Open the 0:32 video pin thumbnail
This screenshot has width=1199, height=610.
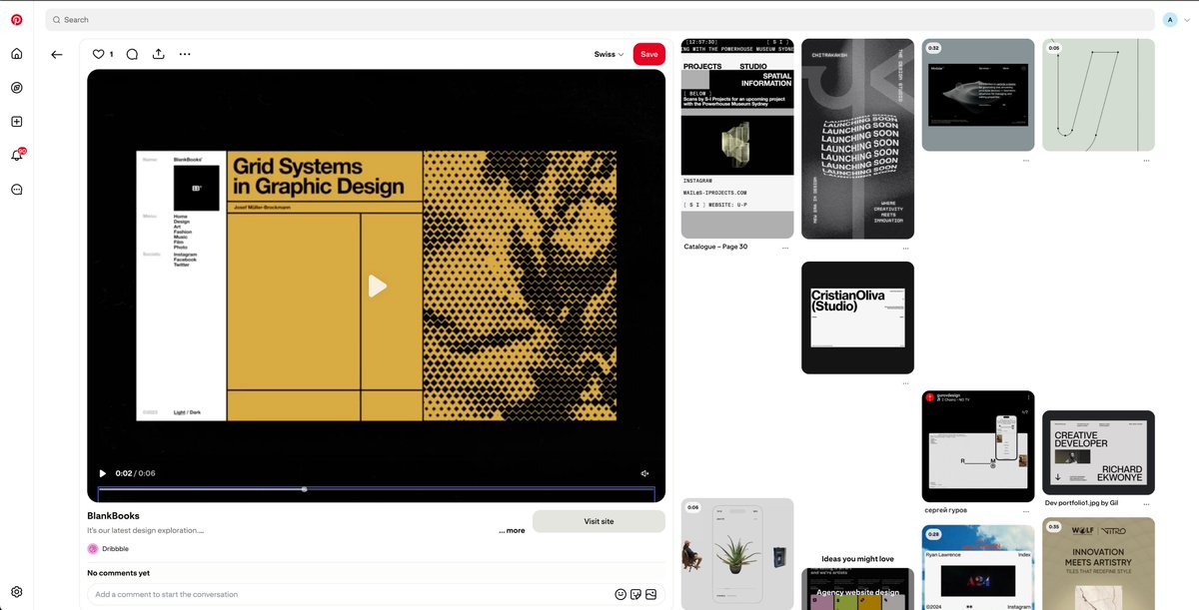click(978, 95)
